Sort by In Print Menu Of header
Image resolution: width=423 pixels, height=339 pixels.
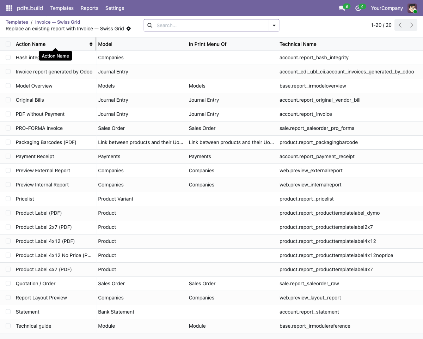[208, 44]
